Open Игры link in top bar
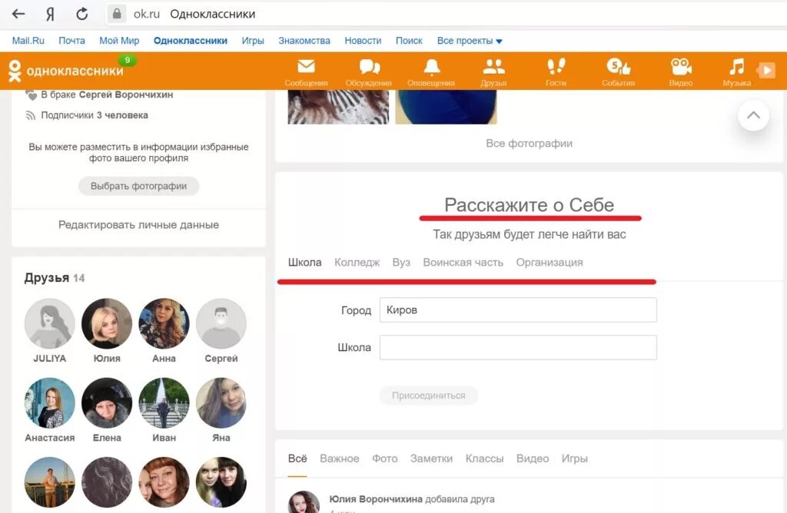The width and height of the screenshot is (787, 513). 253,41
